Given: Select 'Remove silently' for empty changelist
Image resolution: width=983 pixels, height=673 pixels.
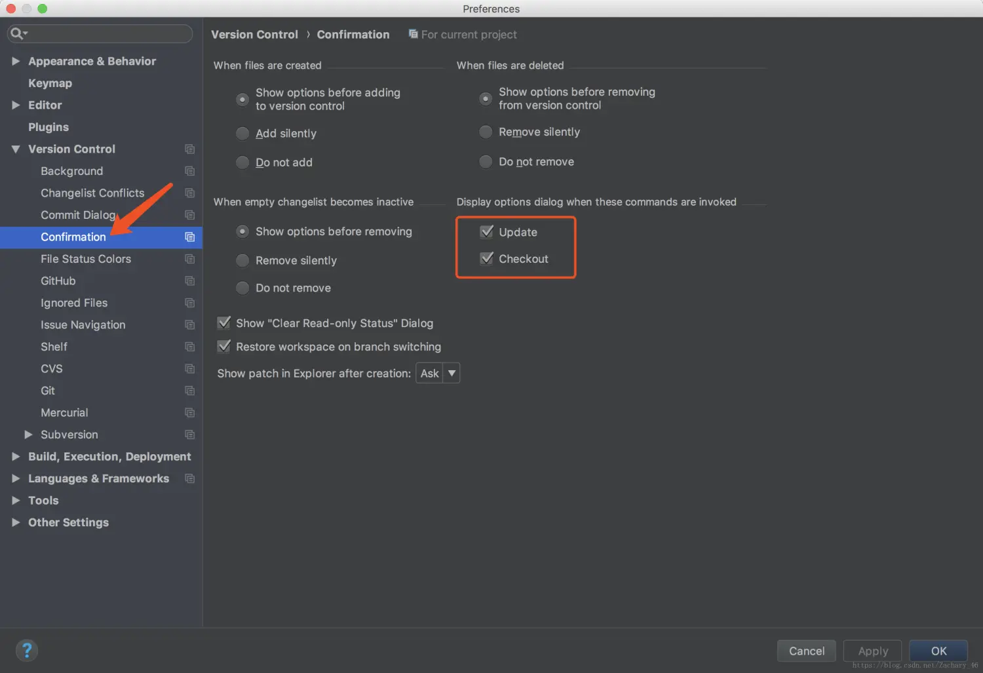Looking at the screenshot, I should (242, 261).
